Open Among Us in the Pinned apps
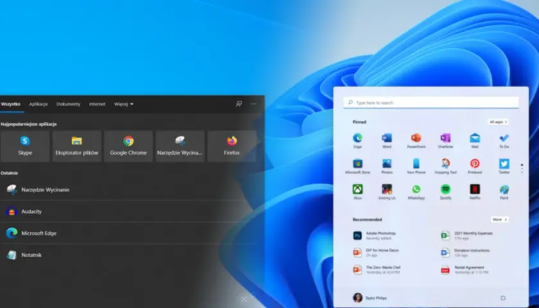This screenshot has height=308, width=539. click(387, 192)
